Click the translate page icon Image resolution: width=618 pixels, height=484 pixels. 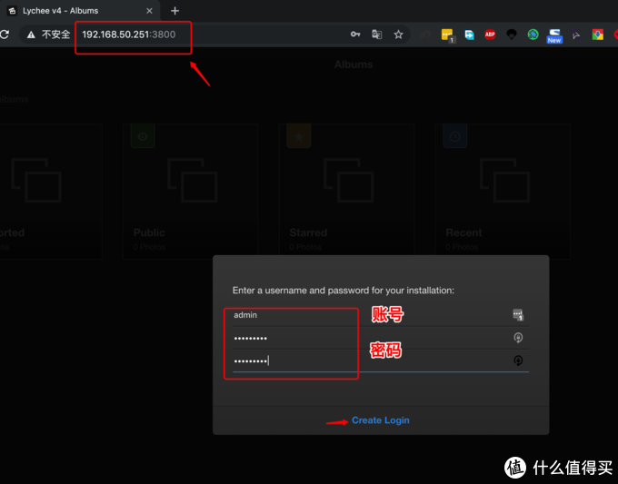tap(376, 35)
